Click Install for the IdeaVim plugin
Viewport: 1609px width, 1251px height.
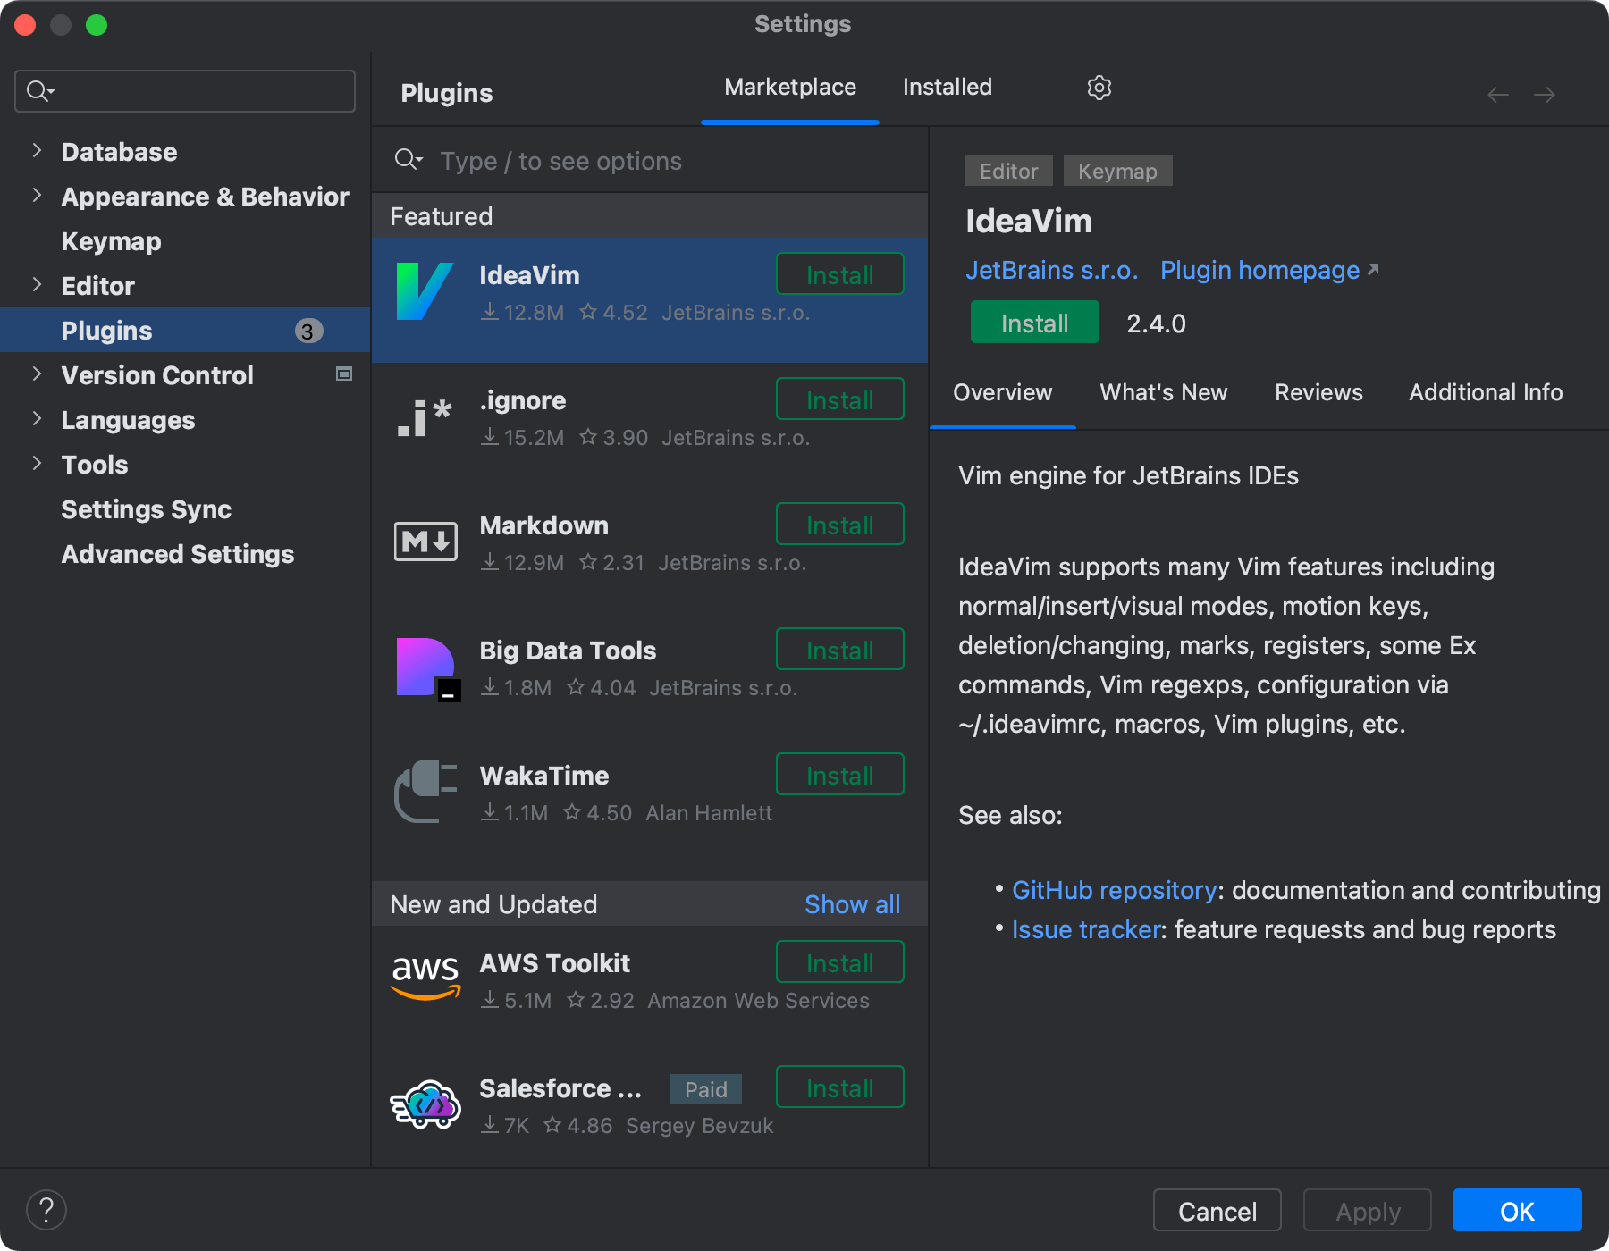[x=838, y=274]
